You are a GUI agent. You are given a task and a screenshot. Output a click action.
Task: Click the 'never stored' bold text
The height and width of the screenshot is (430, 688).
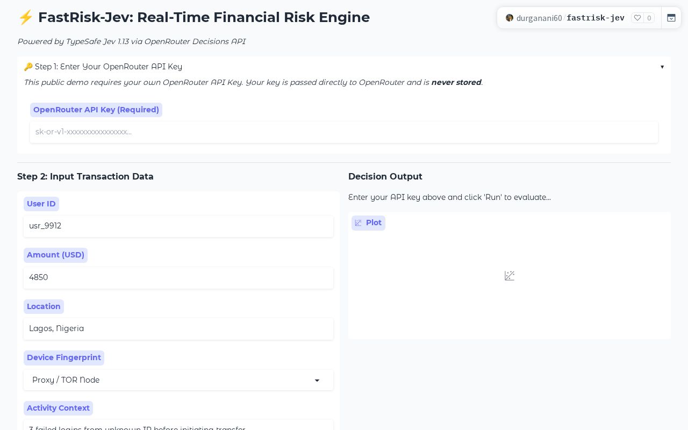tap(456, 82)
